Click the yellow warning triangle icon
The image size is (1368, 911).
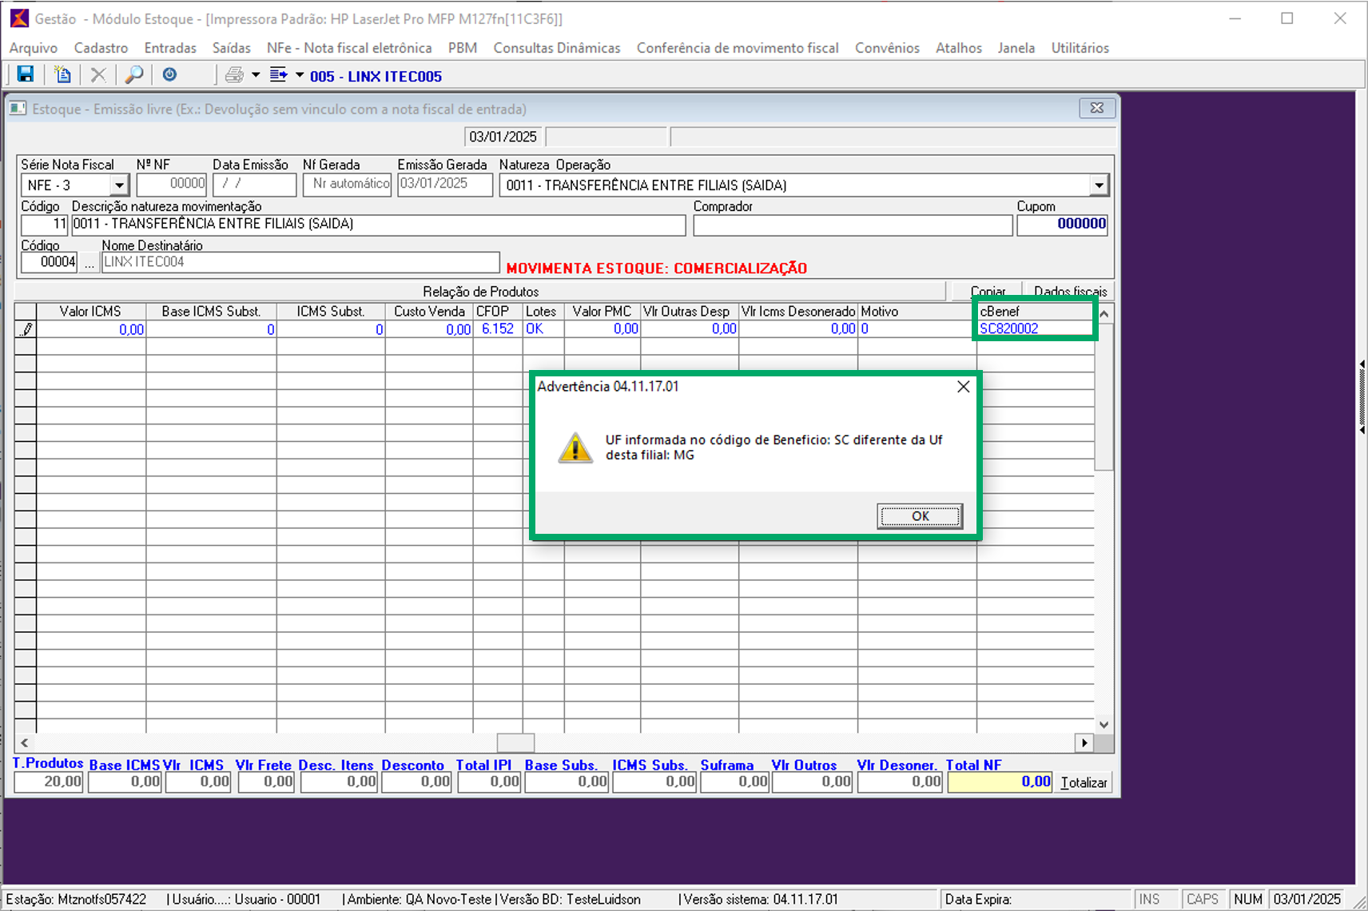tap(575, 448)
